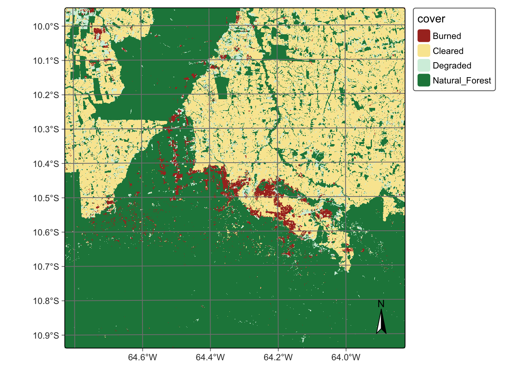This screenshot has width=529, height=378.
Task: Select the 'Degraded' legend label
Action: [x=452, y=65]
